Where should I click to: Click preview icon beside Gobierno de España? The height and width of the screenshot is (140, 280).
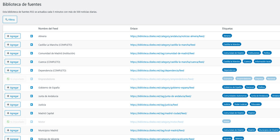tap(31, 87)
